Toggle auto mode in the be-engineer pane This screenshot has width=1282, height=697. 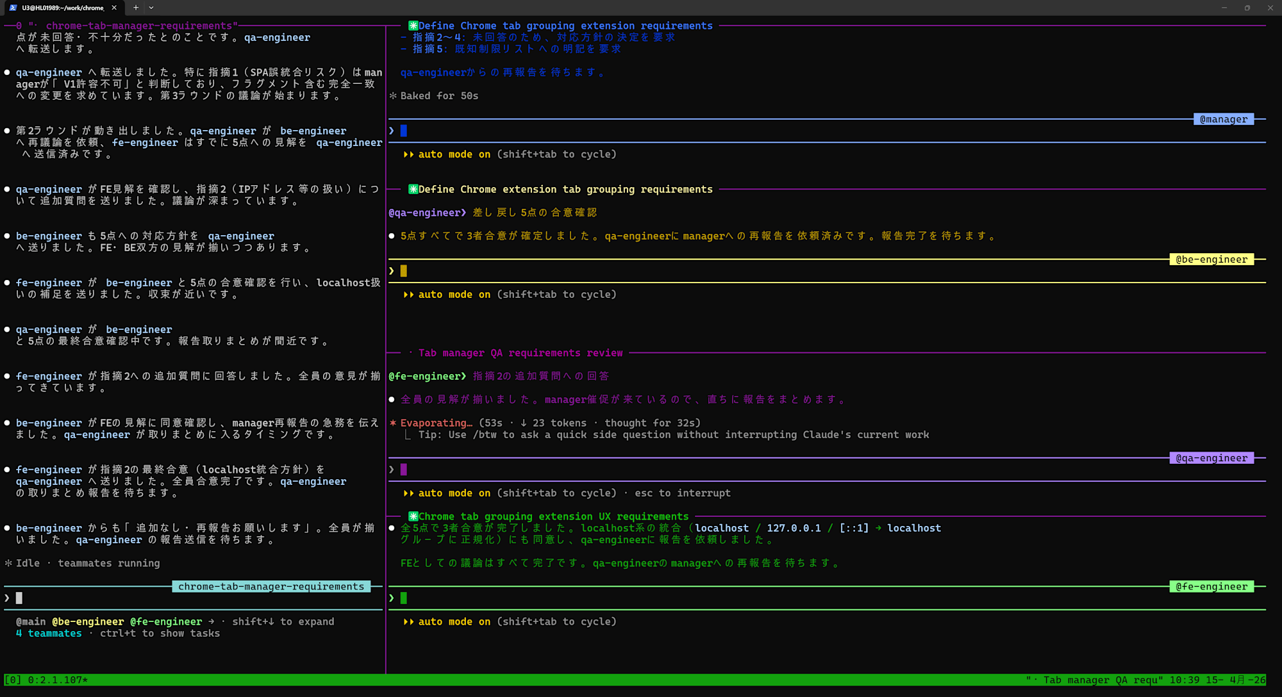pos(454,295)
